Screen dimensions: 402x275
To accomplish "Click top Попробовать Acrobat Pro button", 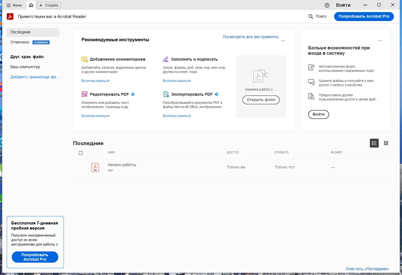I will (364, 17).
